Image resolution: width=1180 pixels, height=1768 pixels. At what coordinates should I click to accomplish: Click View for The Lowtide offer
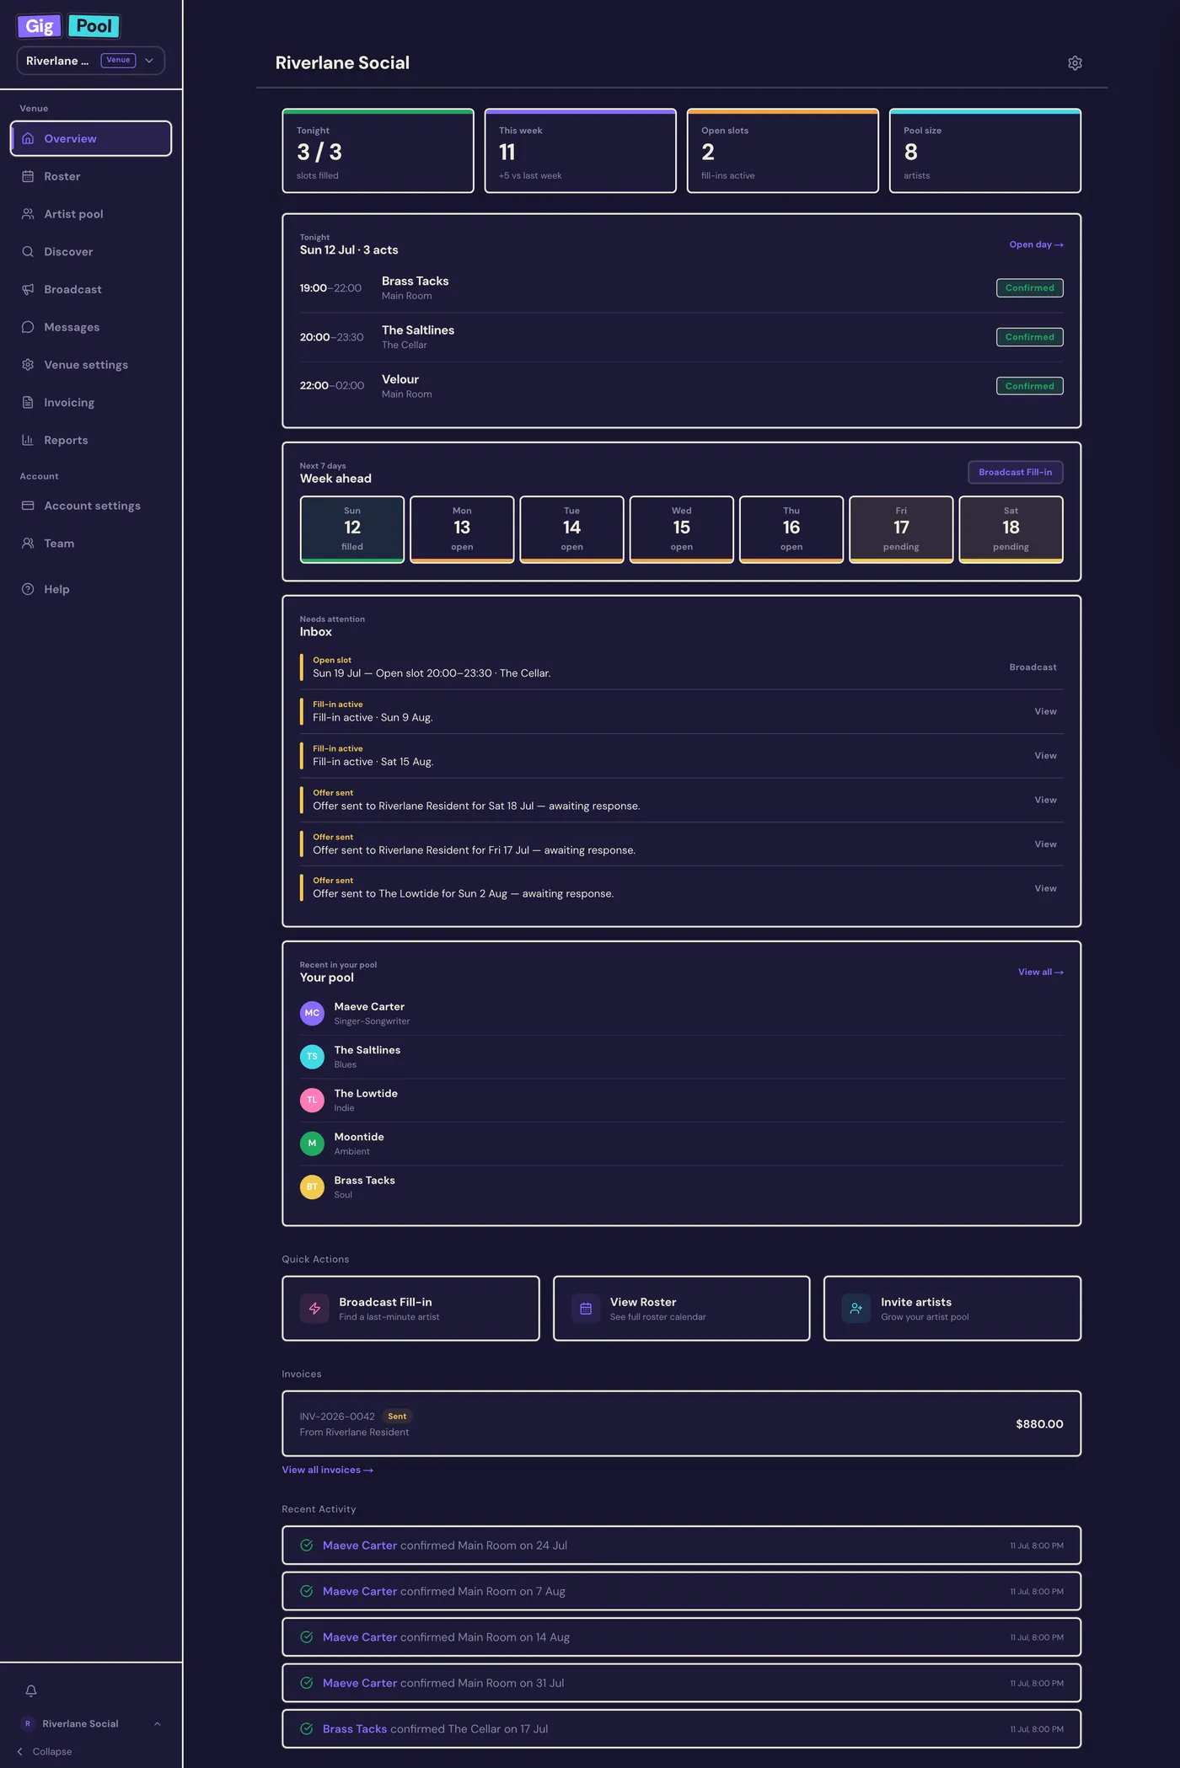(1045, 888)
